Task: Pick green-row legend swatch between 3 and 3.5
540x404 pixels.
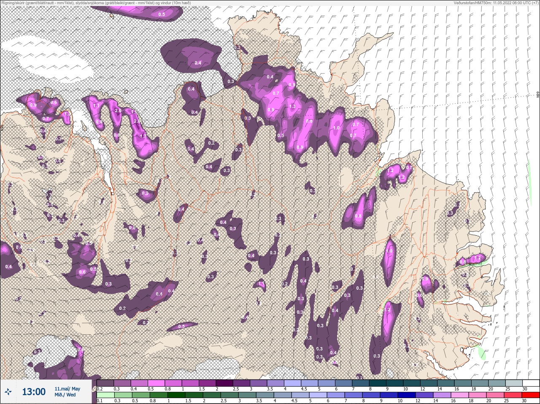Action: [x=247, y=395]
